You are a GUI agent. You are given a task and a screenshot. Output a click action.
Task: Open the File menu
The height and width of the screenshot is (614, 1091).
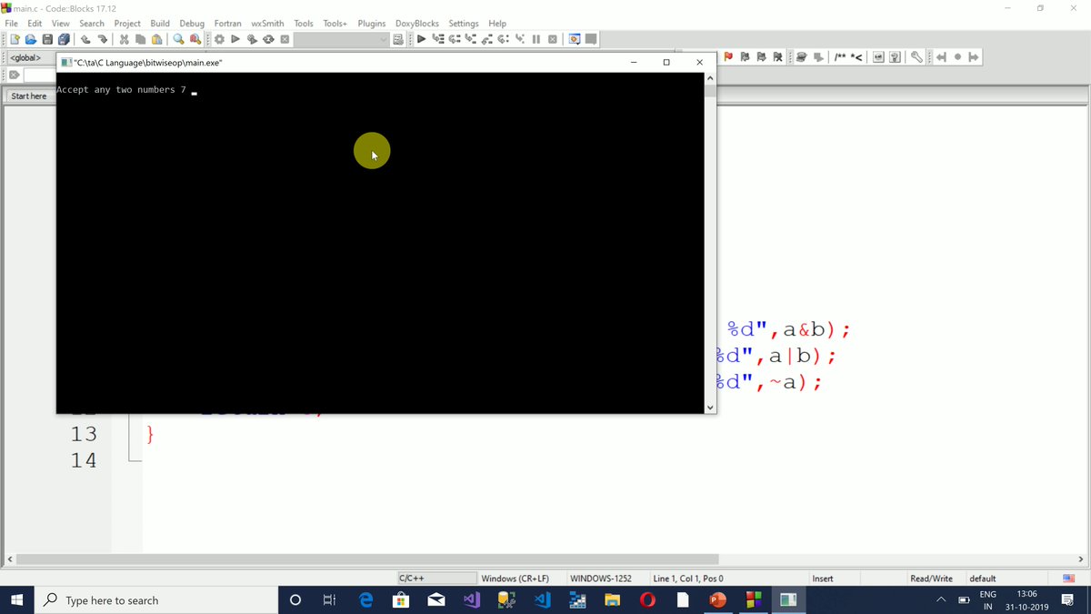pos(12,23)
